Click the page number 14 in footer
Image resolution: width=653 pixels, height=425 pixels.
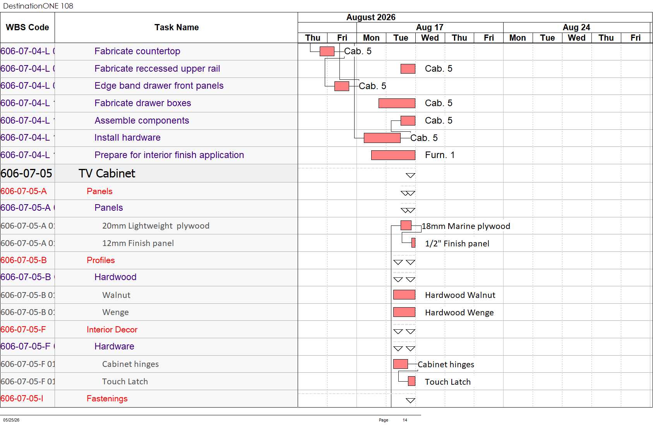point(405,420)
